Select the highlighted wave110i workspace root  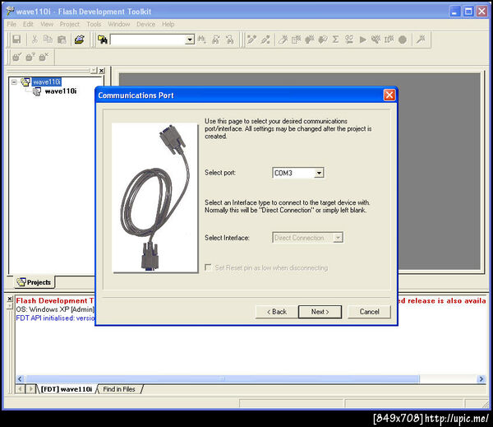tap(46, 82)
